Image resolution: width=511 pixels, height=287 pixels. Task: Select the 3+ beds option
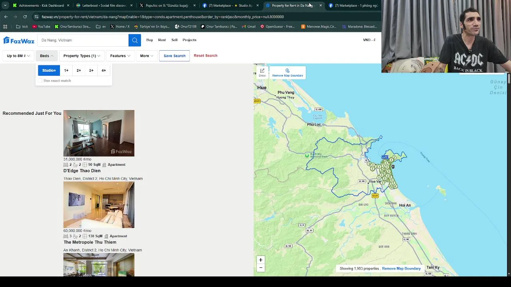tap(91, 71)
